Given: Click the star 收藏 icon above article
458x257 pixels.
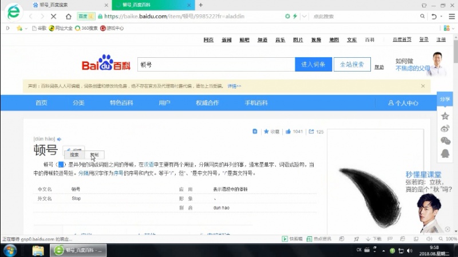Looking at the screenshot, I should point(266,132).
